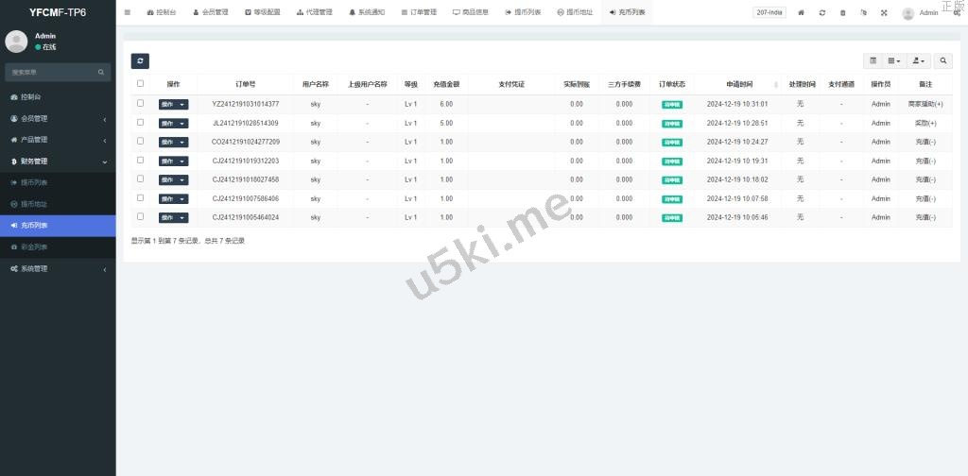Viewport: 968px width, 476px height.
Task: Click the 207-India button
Action: tap(769, 12)
